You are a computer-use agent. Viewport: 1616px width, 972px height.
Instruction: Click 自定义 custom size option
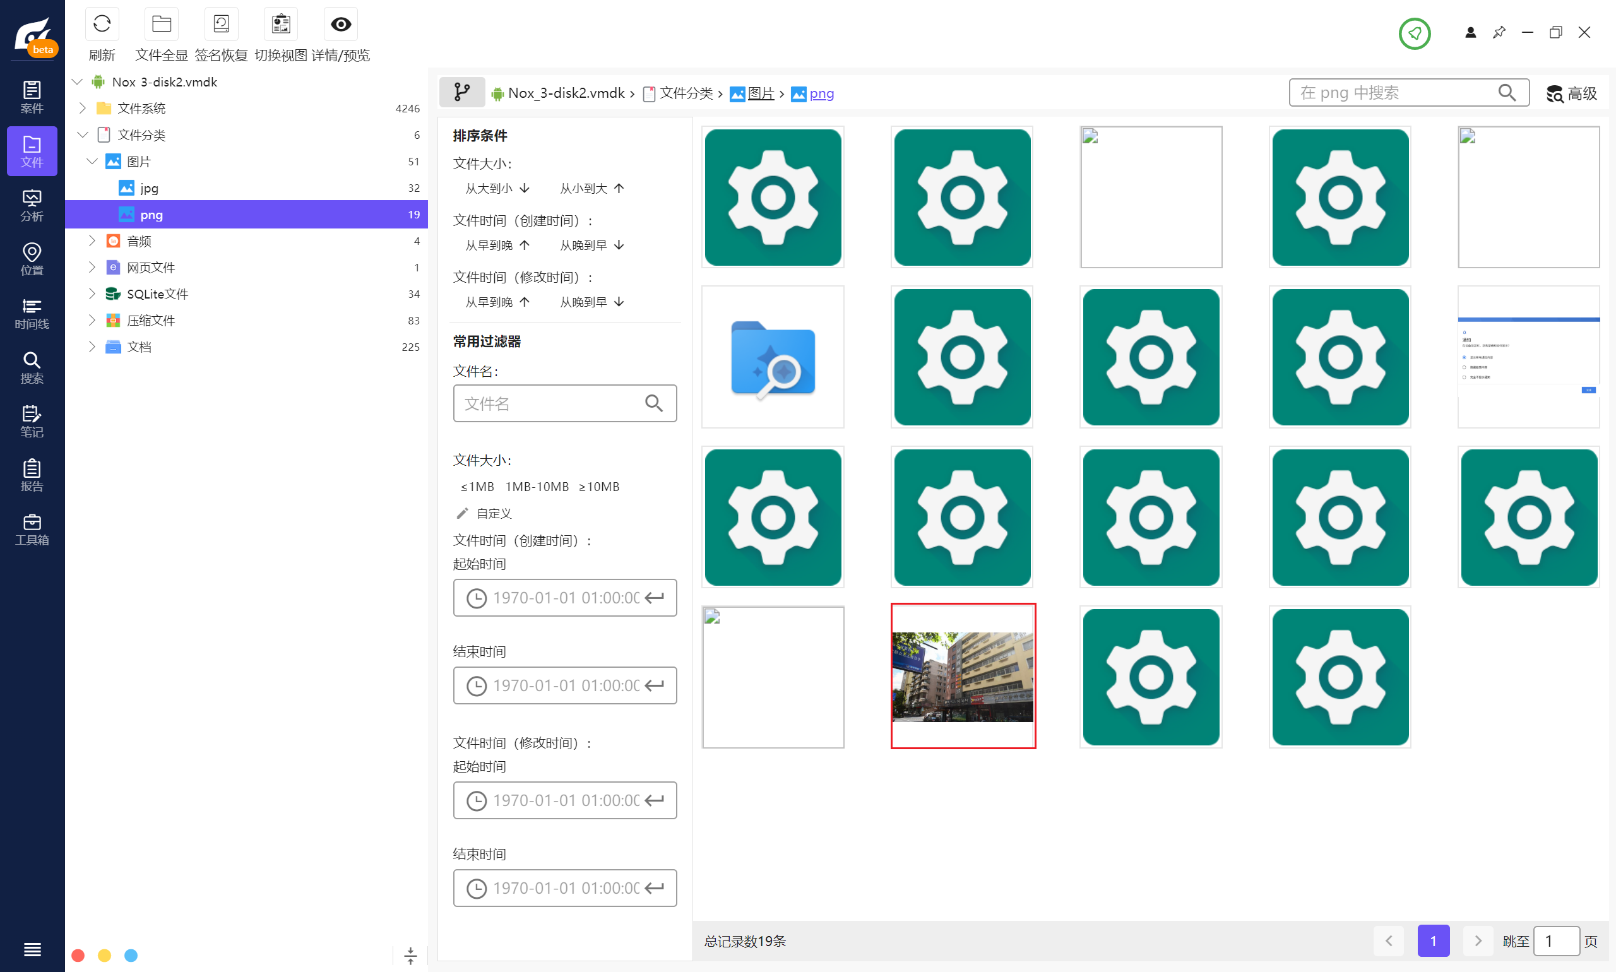coord(484,514)
